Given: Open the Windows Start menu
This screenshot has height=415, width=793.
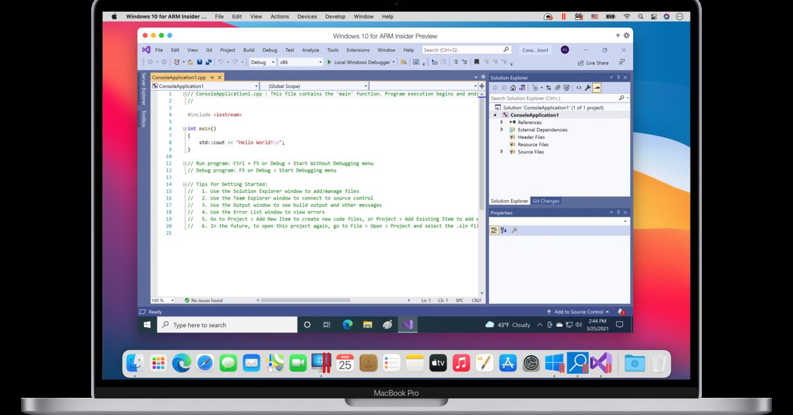Looking at the screenshot, I should tap(147, 324).
